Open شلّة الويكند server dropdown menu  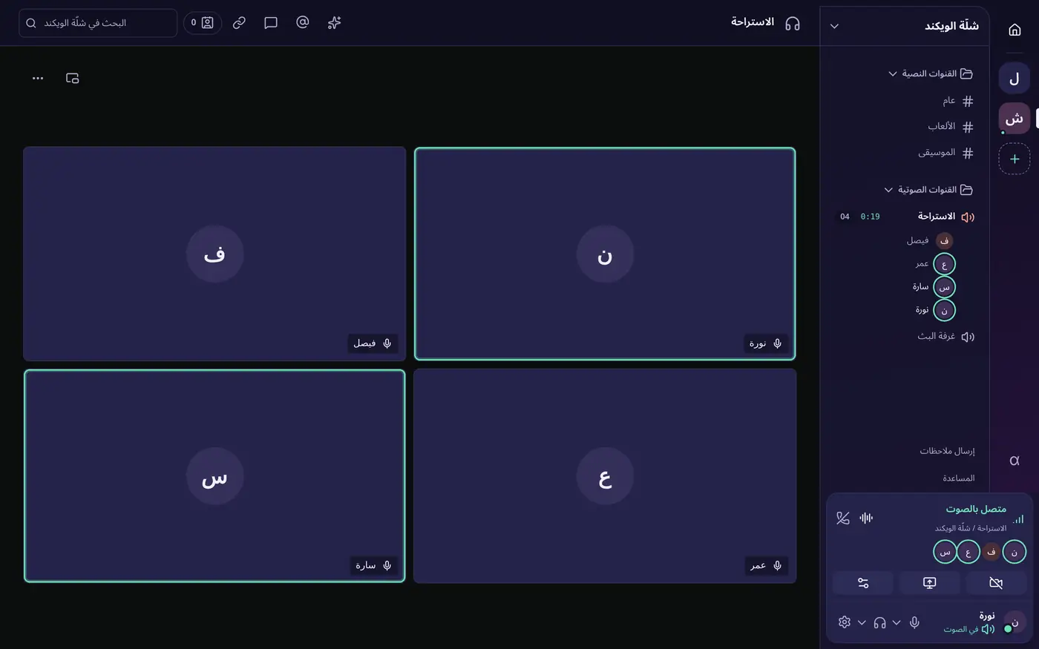(x=834, y=26)
